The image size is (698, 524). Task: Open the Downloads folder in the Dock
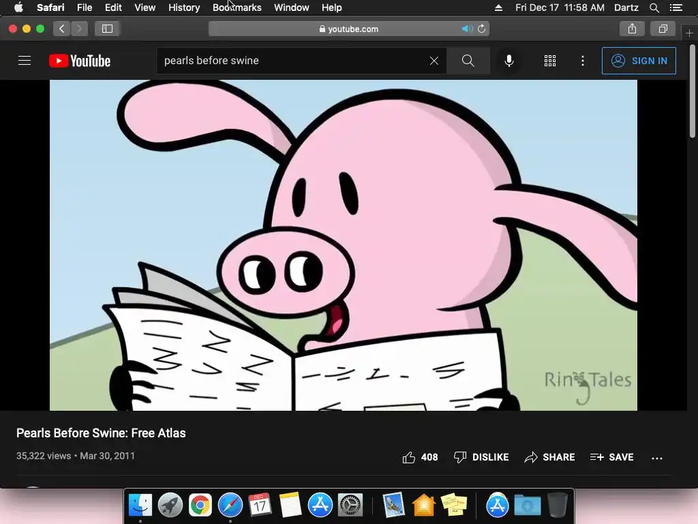(527, 506)
